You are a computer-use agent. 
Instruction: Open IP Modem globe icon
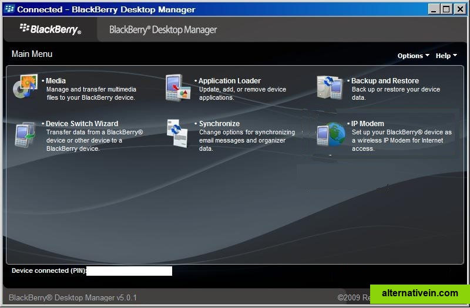pyautogui.click(x=331, y=134)
